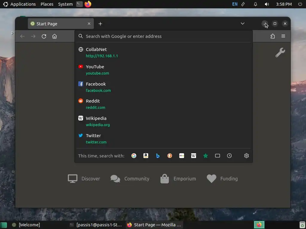The width and height of the screenshot is (306, 229).
Task: Search this time with eBay icon
Action: point(182,156)
